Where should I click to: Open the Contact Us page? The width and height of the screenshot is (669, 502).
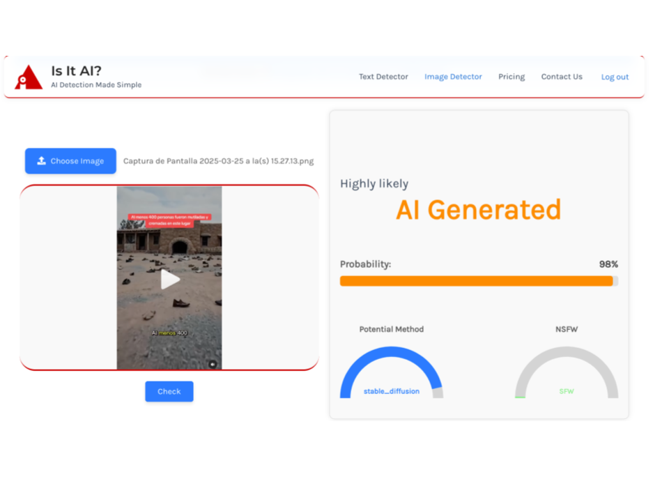coord(562,77)
